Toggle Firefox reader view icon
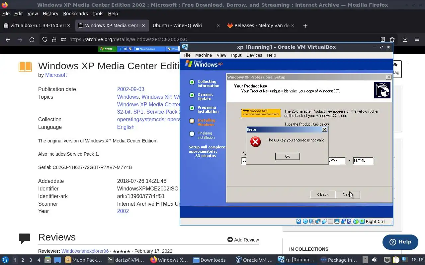The image size is (425, 265). [382, 39]
